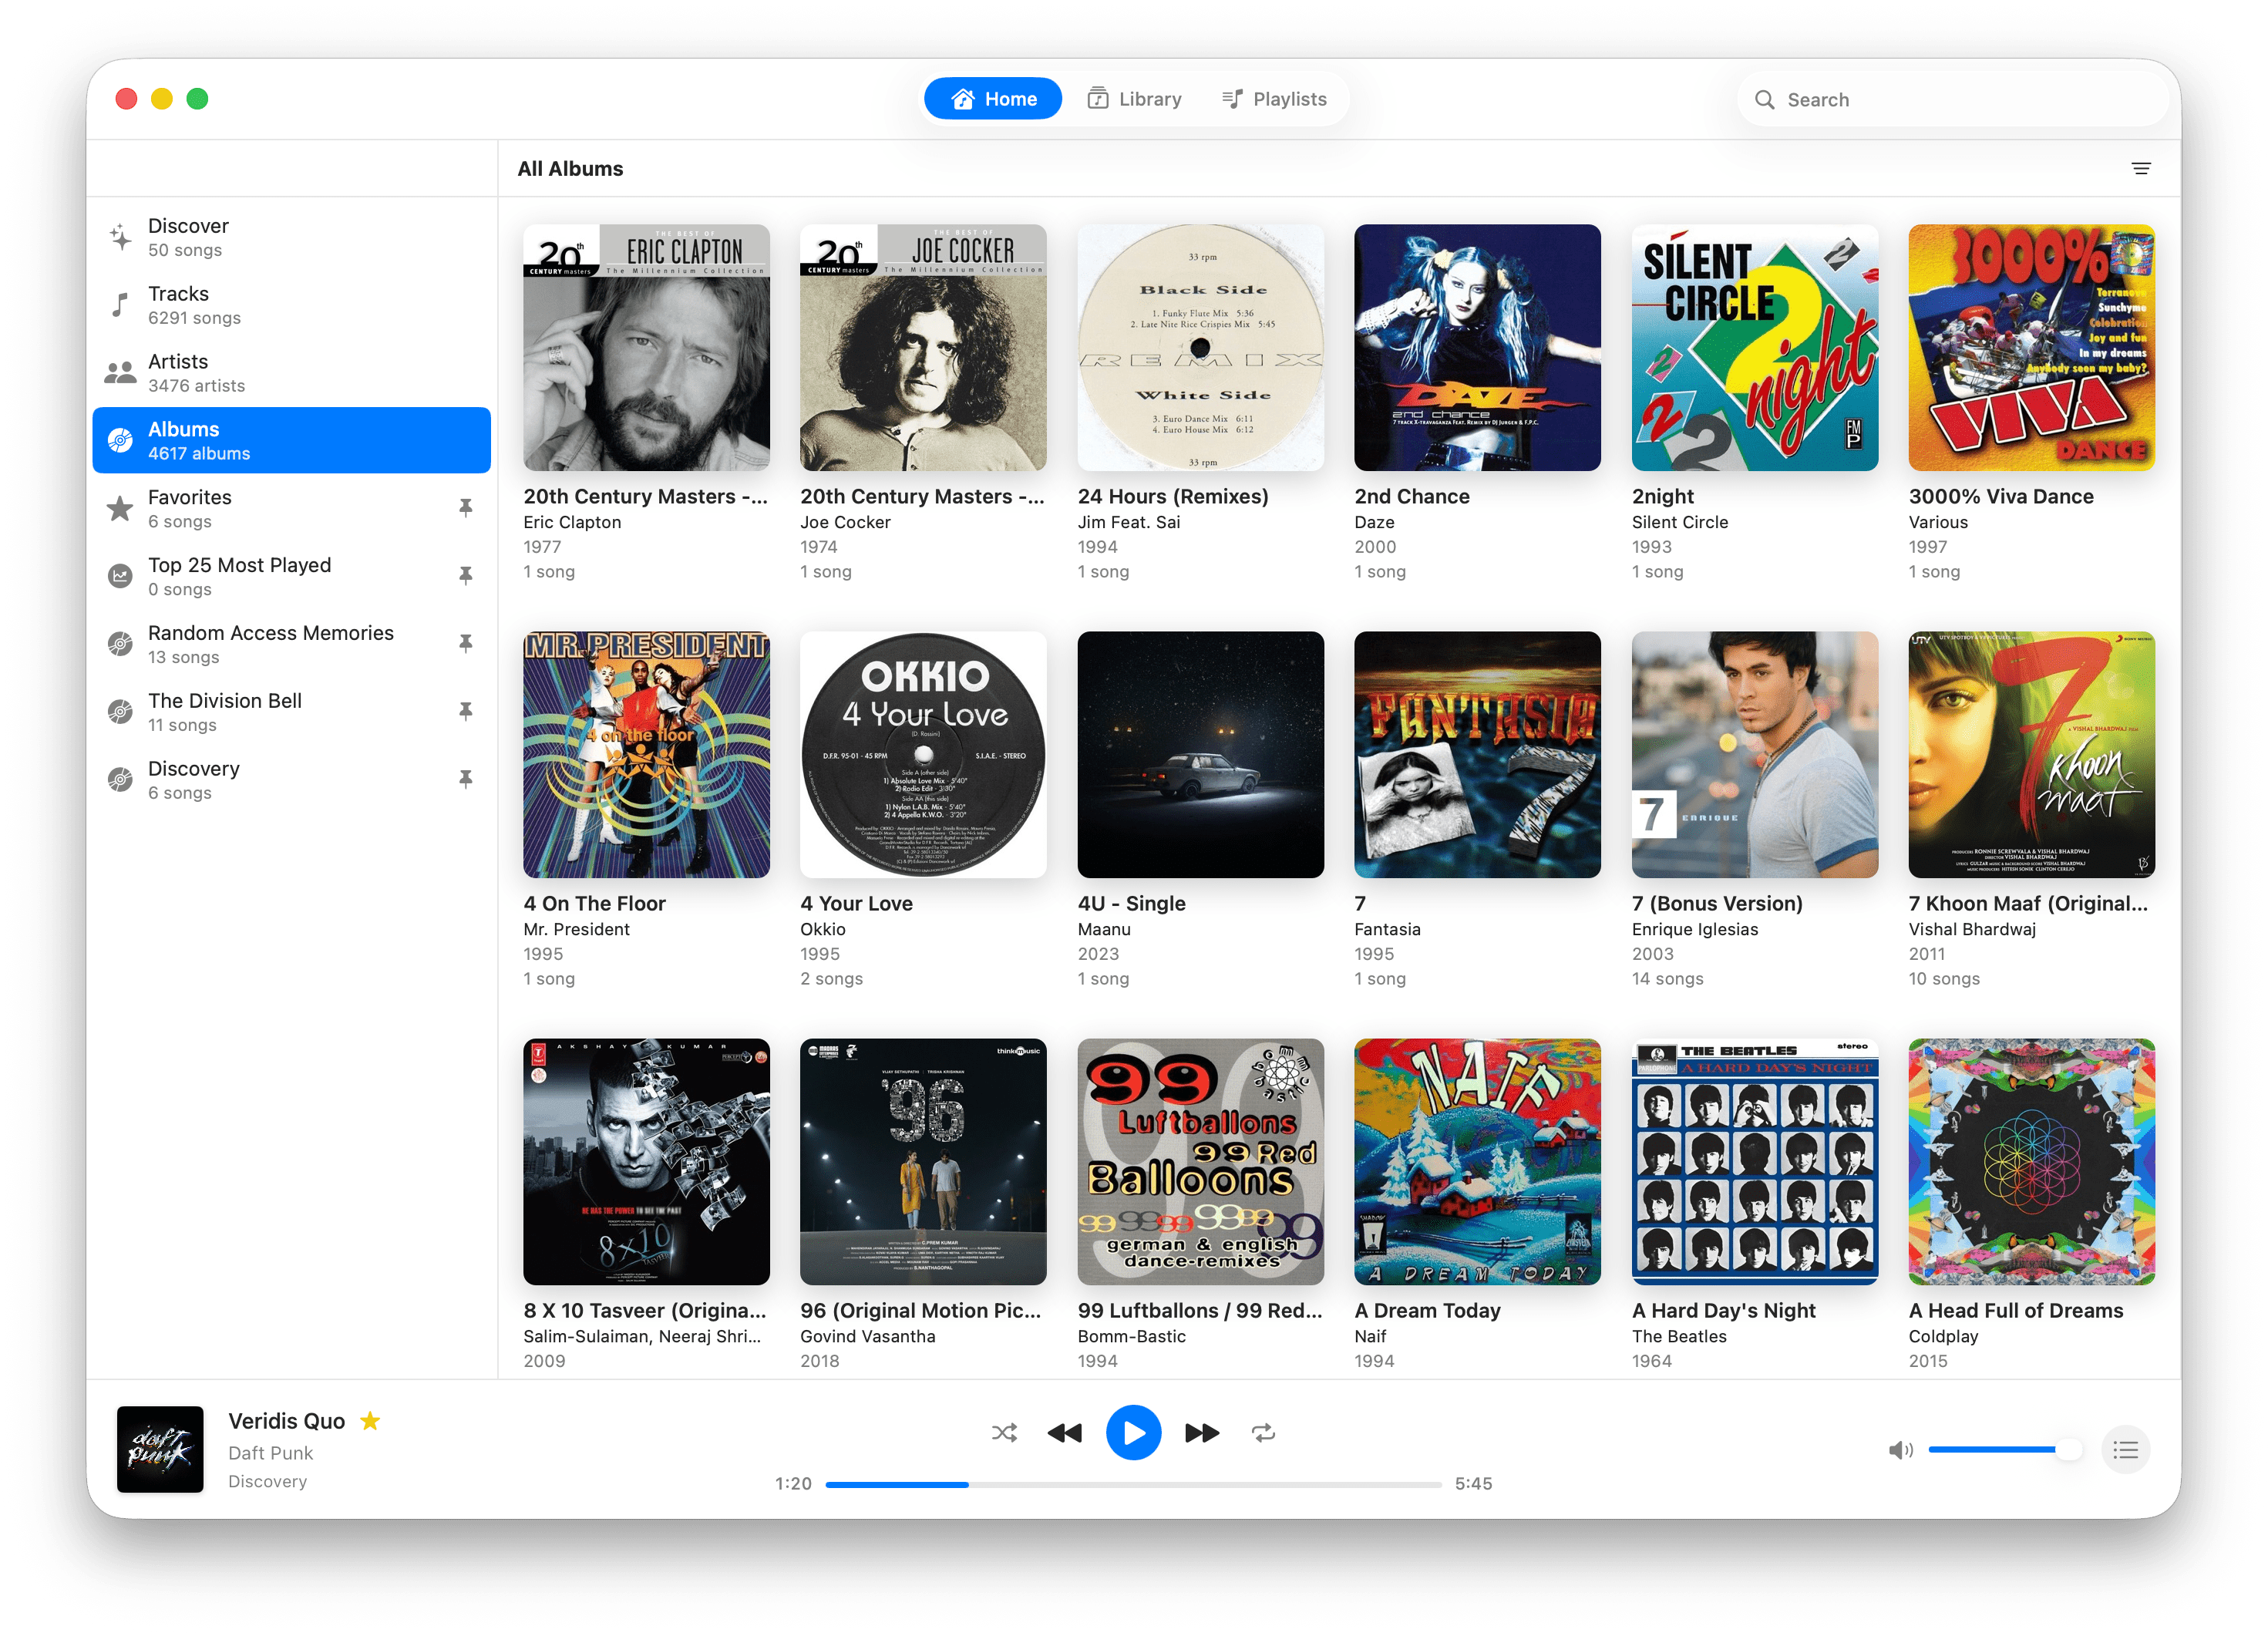Select Discover in the sidebar

291,237
